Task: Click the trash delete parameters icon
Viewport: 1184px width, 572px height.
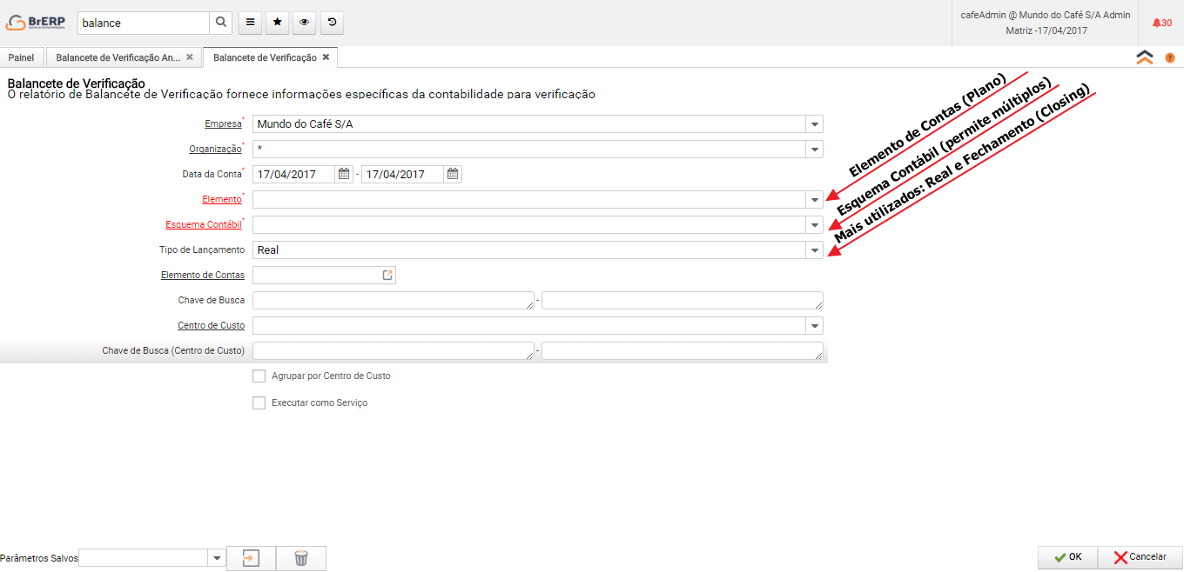Action: point(301,558)
